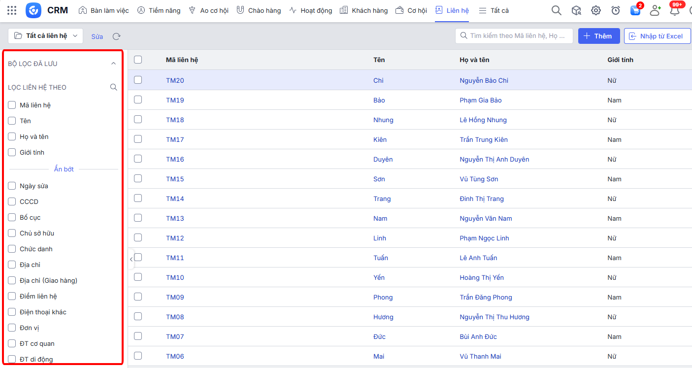
Task: Open the notifications bell icon
Action: (675, 10)
